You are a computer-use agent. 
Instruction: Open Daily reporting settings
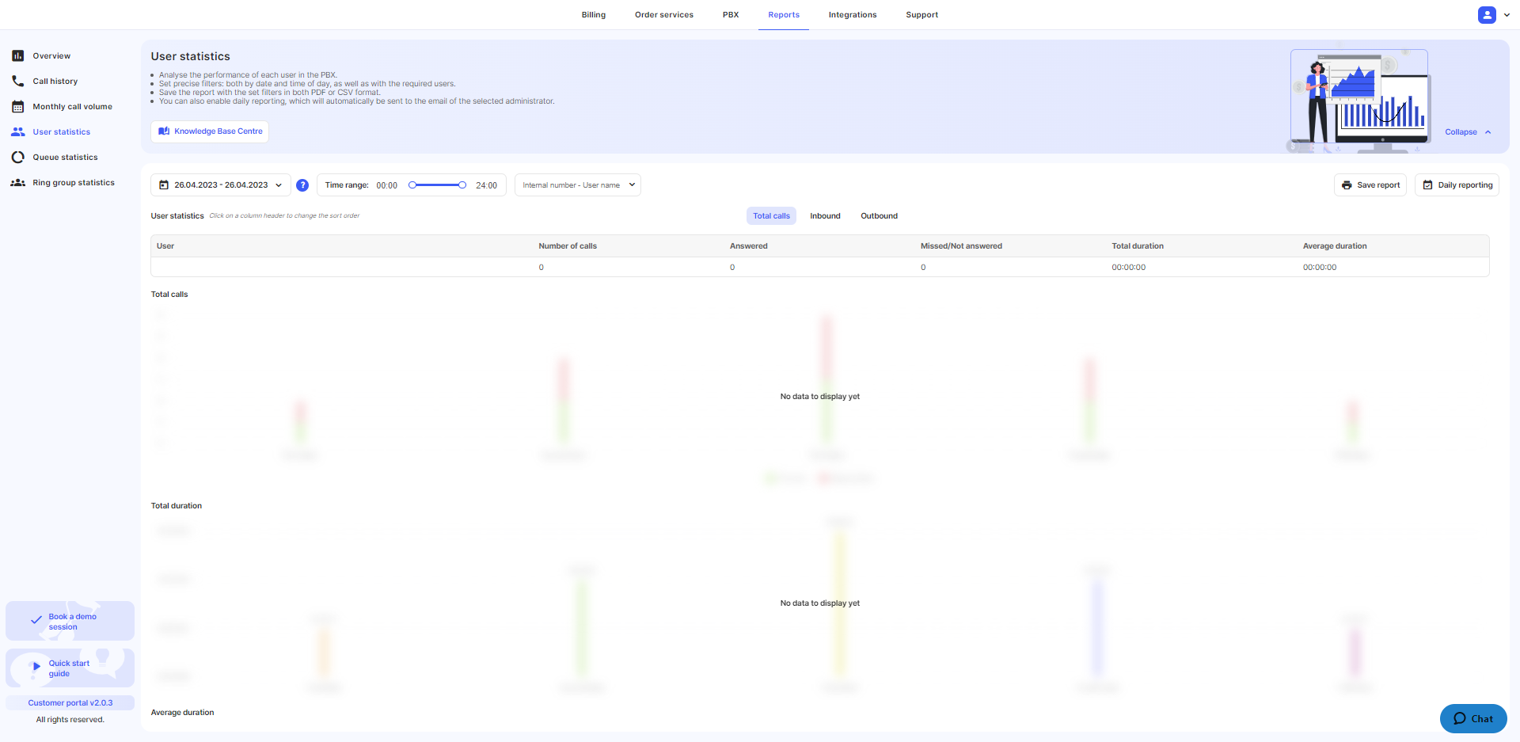[1457, 185]
